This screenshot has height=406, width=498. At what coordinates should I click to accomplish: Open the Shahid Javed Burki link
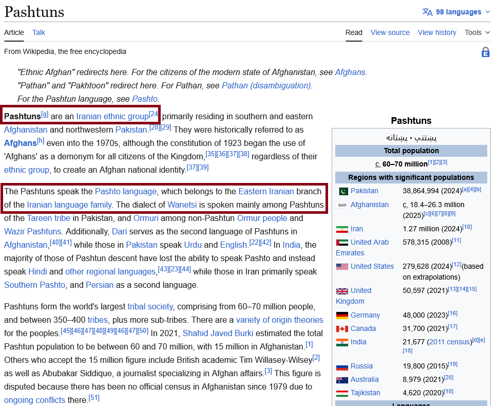point(218,333)
